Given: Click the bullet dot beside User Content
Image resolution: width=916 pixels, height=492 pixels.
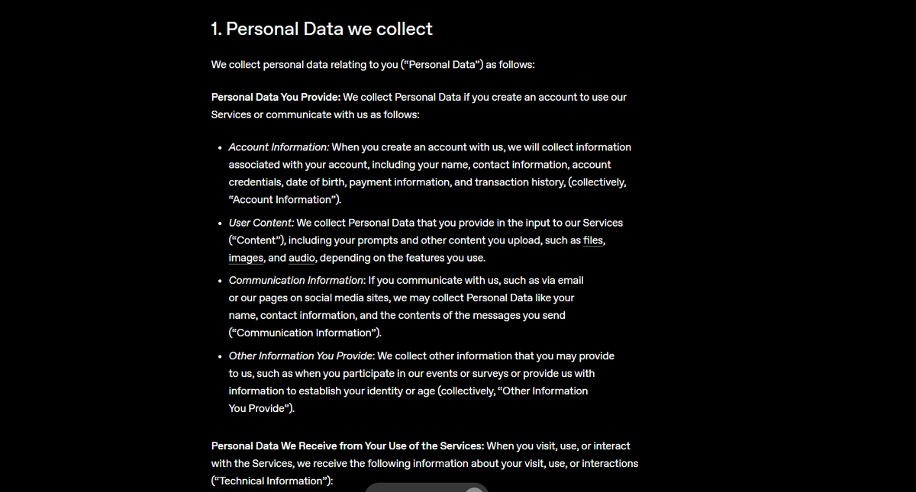Looking at the screenshot, I should pos(219,223).
